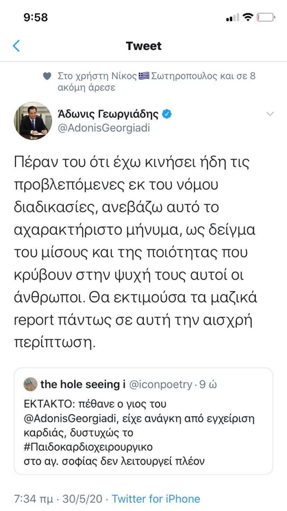Tap the battery indicator icon

(x=266, y=17)
